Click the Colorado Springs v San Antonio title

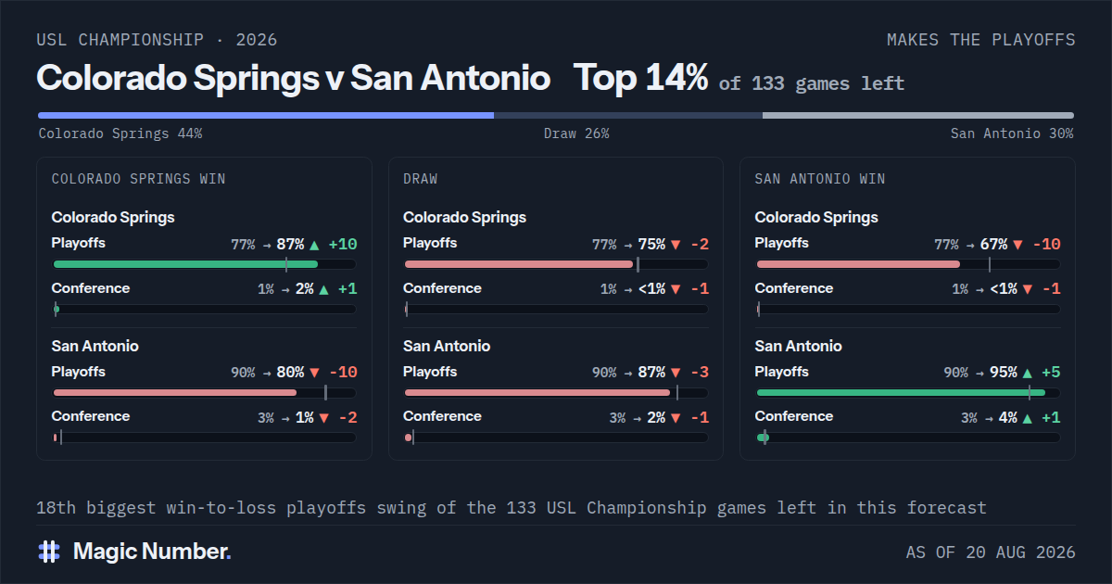[294, 78]
